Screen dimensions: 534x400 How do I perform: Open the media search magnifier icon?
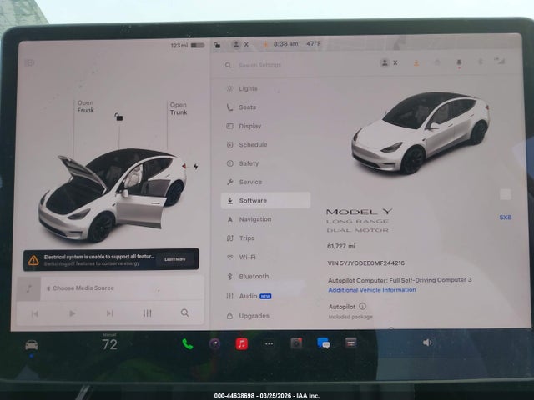184,312
